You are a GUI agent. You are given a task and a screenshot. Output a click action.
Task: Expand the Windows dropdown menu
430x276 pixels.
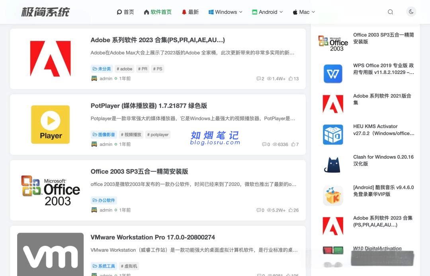225,12
